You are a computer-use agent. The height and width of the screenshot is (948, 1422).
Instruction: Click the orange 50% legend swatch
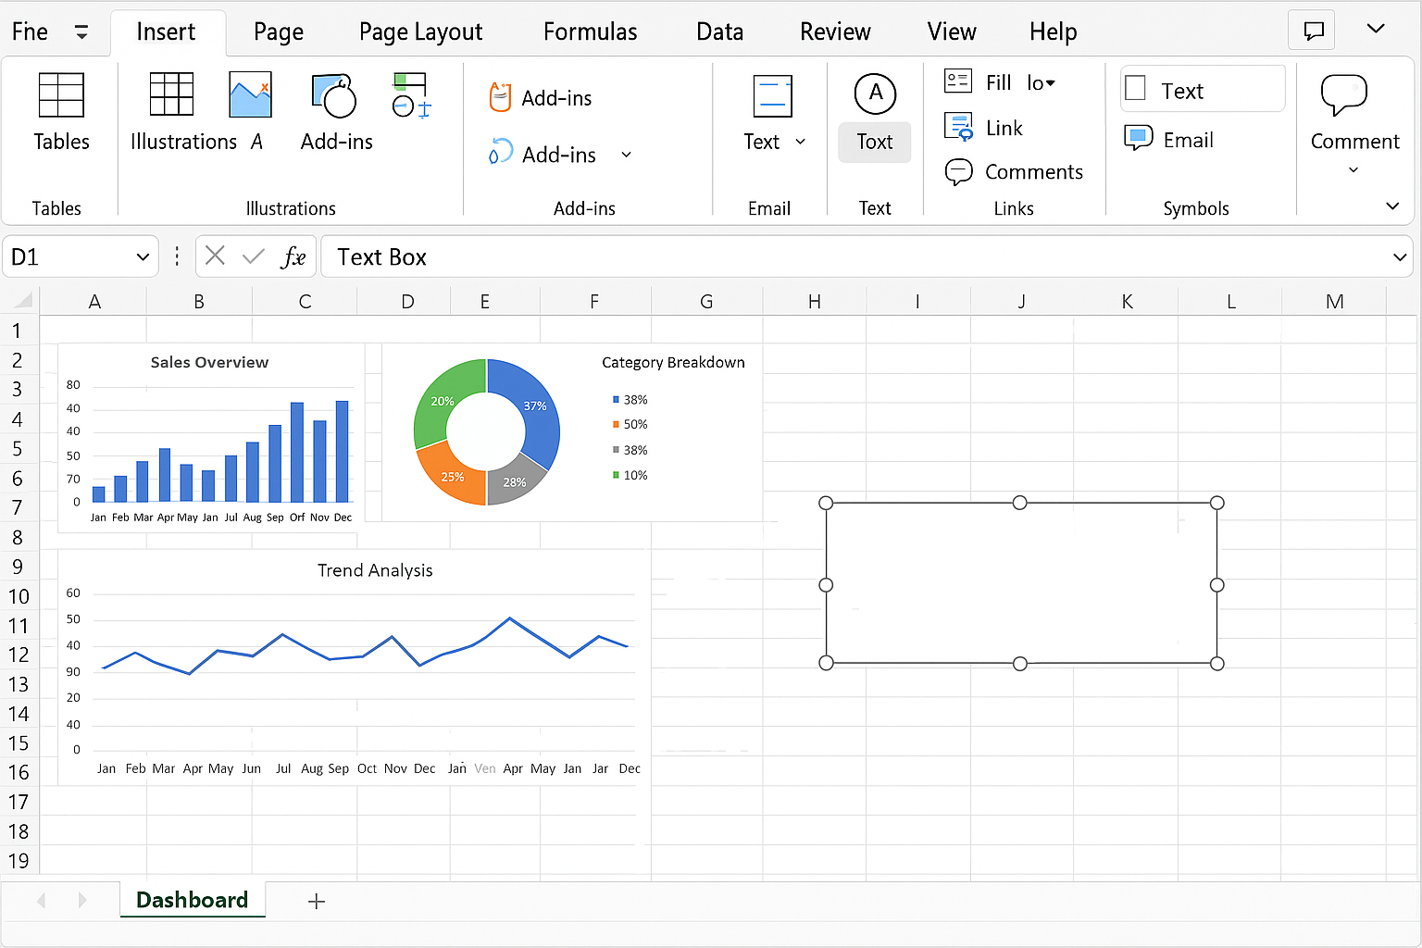point(616,424)
